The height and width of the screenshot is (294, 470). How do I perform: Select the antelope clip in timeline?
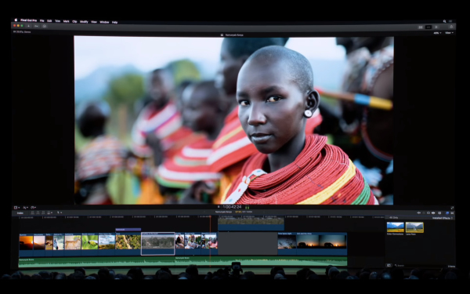tap(73, 244)
